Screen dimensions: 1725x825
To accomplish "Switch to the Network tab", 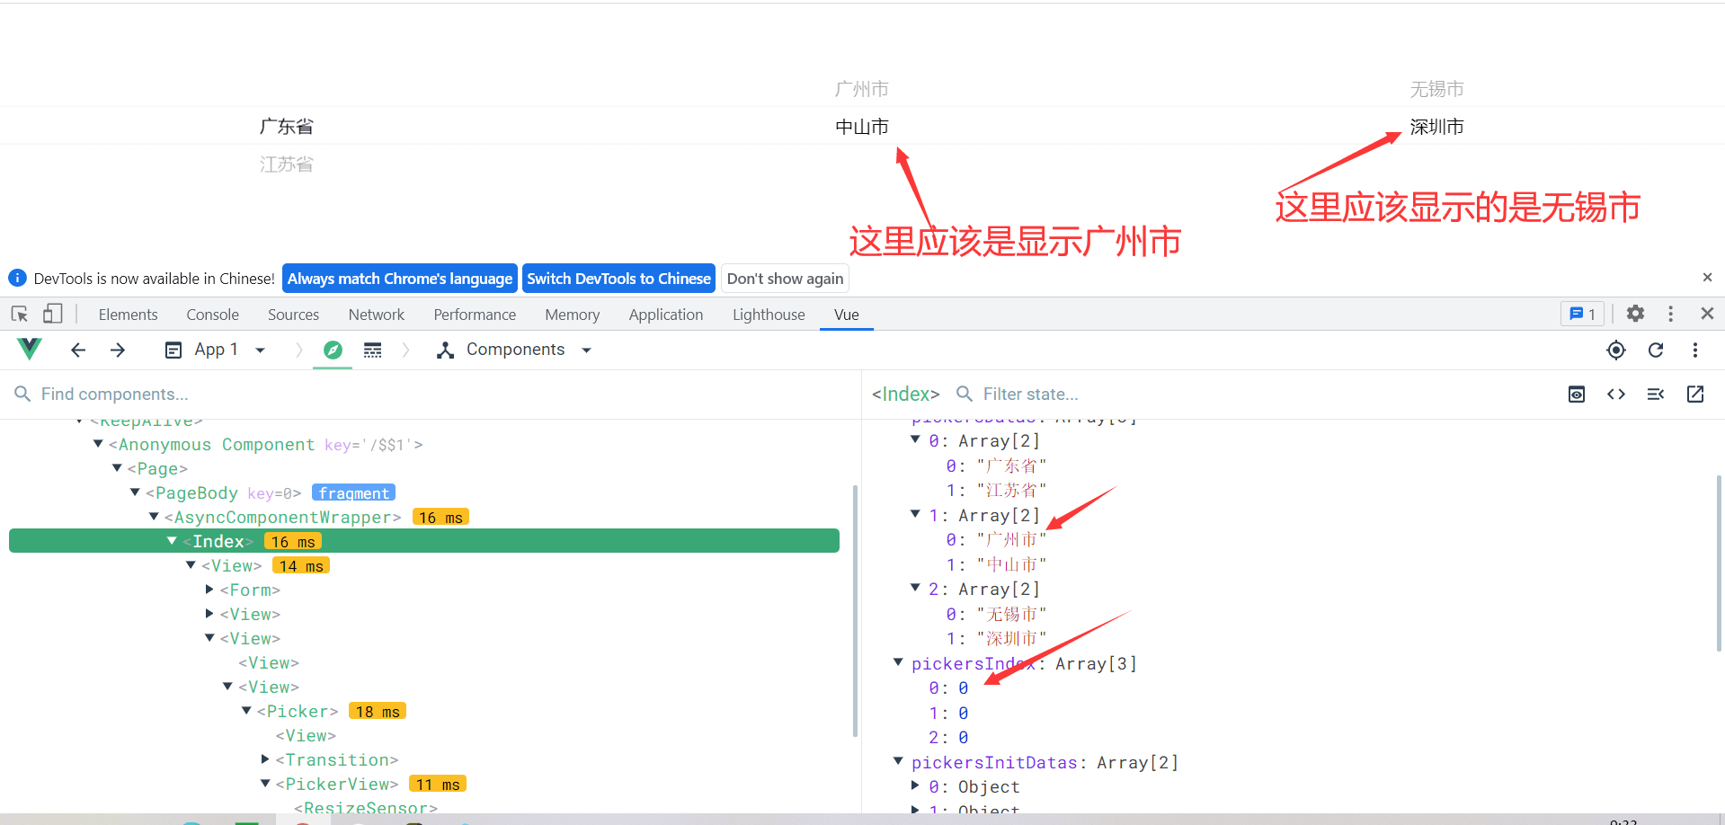I will click(376, 315).
